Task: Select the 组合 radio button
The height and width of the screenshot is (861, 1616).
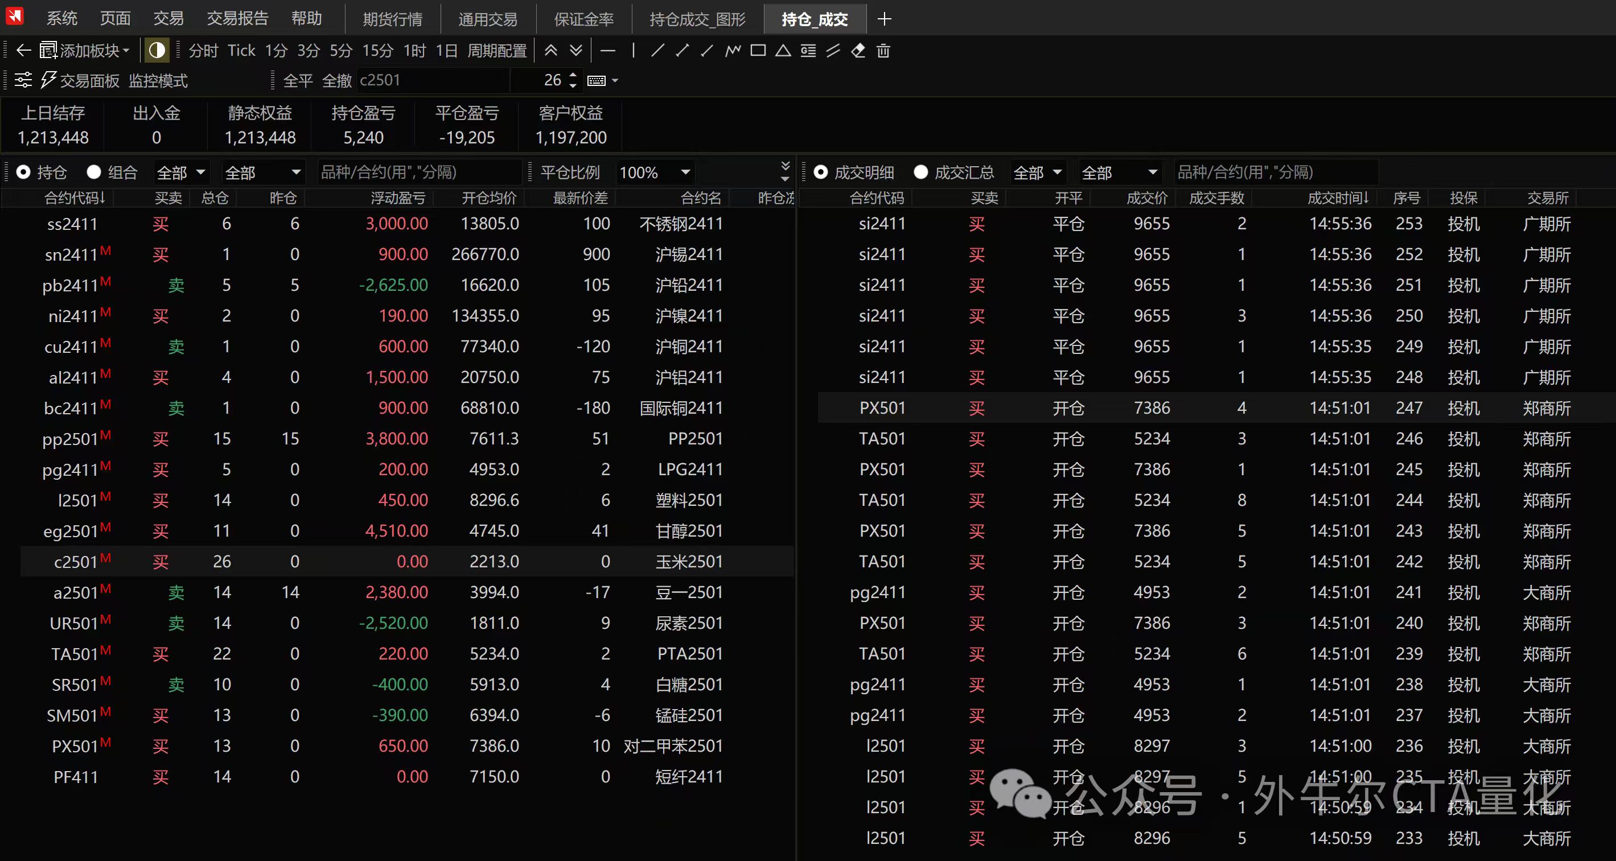Action: pyautogui.click(x=93, y=172)
